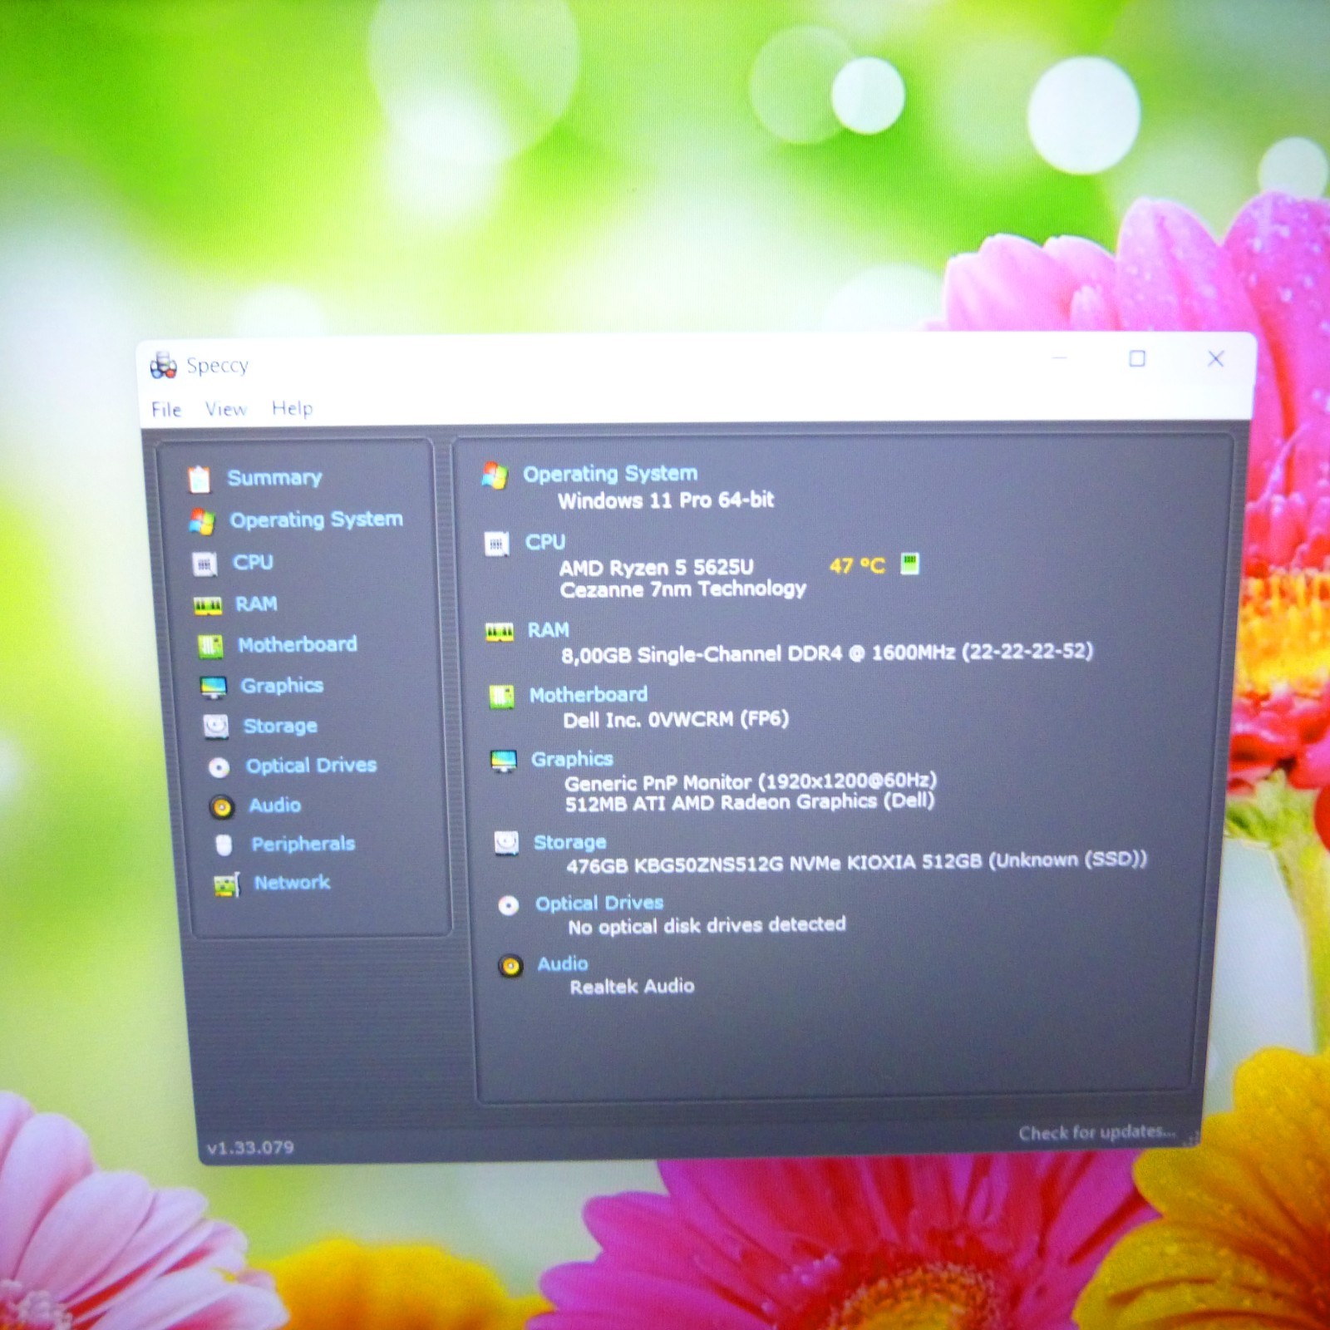The width and height of the screenshot is (1330, 1330).
Task: Click the Graphics heading link in summary
Action: (572, 760)
